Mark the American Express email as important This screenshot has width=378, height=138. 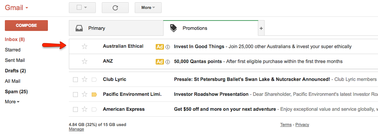click(94, 109)
